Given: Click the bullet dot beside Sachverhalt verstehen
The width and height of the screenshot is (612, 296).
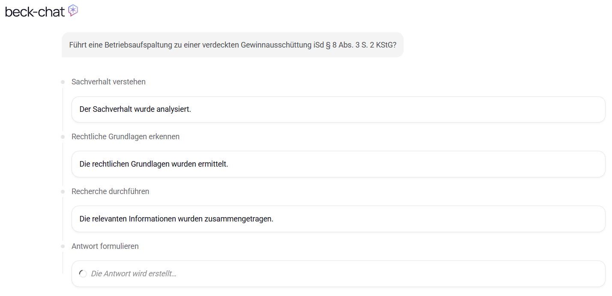Looking at the screenshot, I should coord(63,82).
